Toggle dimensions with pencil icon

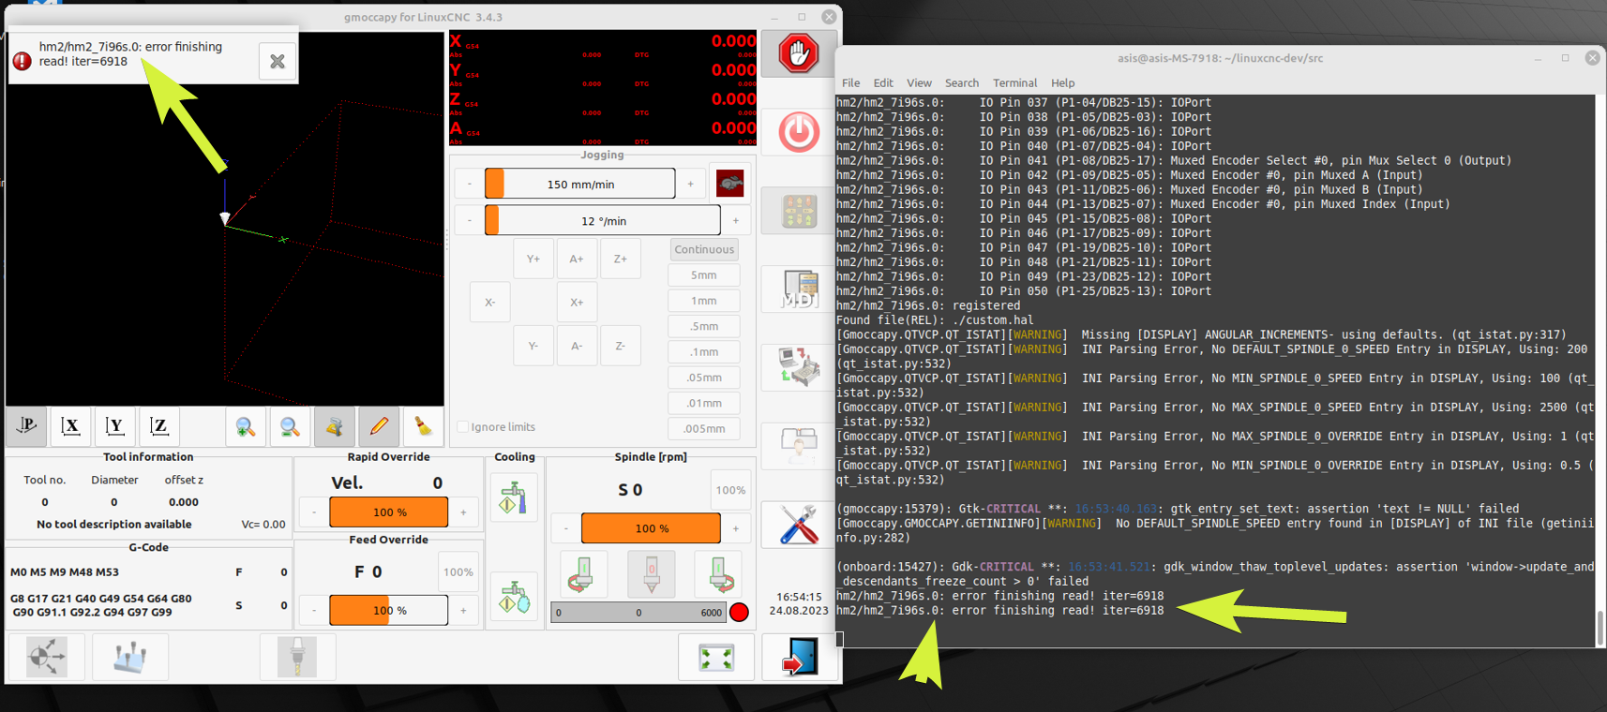tap(379, 426)
